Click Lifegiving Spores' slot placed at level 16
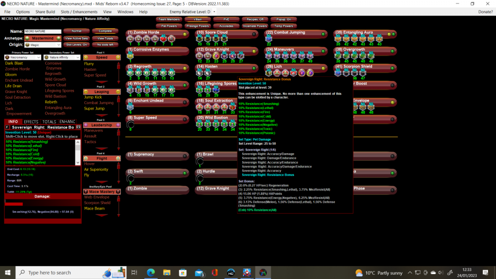 coord(199,90)
